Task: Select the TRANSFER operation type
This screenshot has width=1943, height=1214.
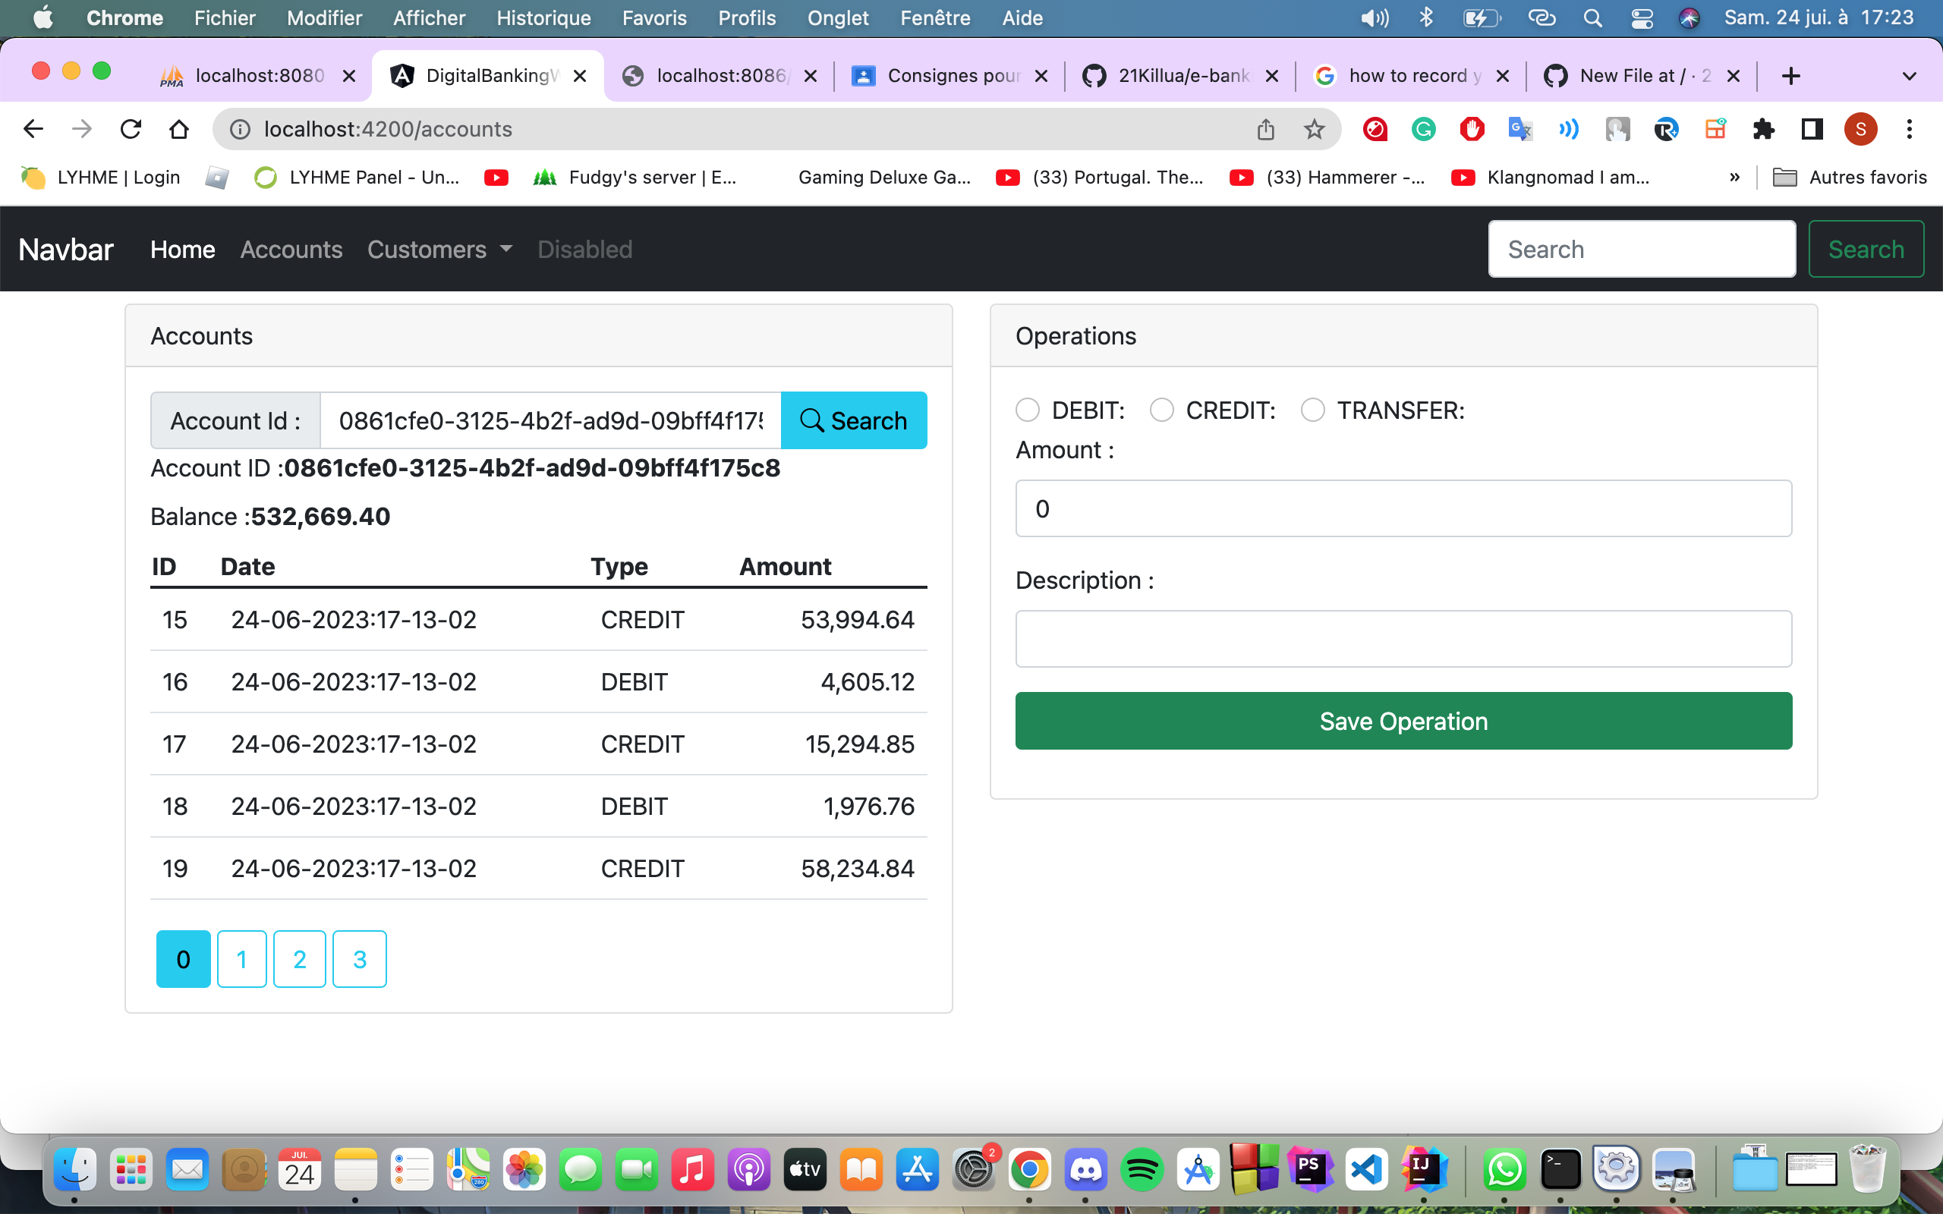Action: [1313, 410]
